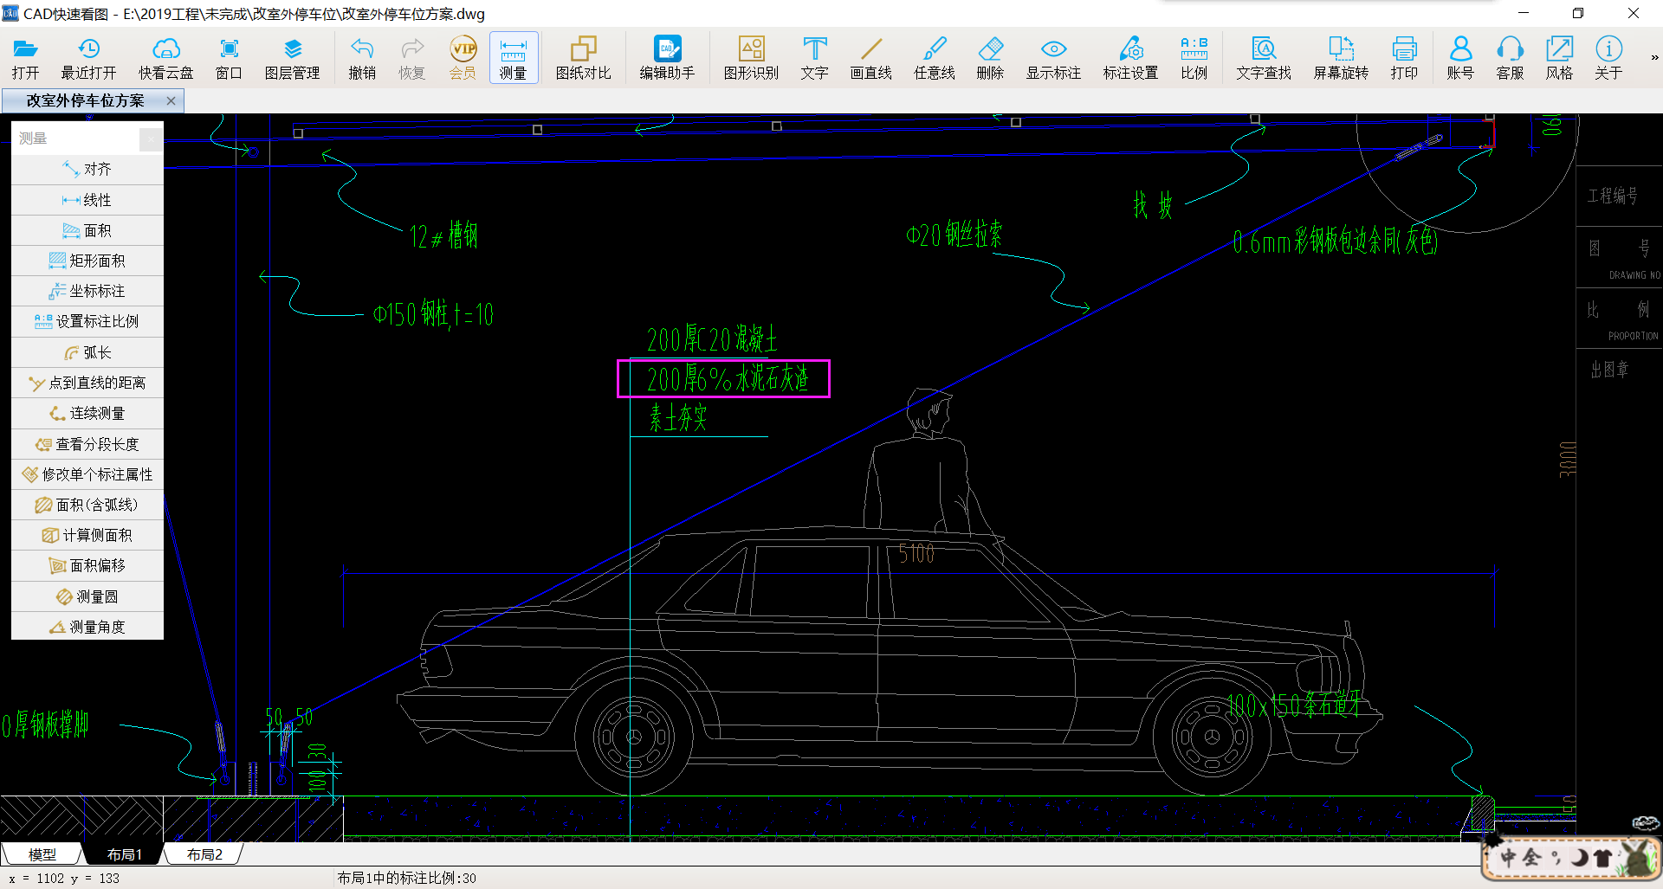The image size is (1663, 889).
Task: Open 快看云盘 cloud storage
Action: 165,59
